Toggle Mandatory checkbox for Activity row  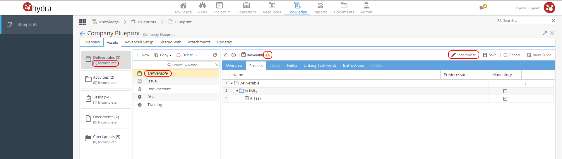[x=505, y=91]
